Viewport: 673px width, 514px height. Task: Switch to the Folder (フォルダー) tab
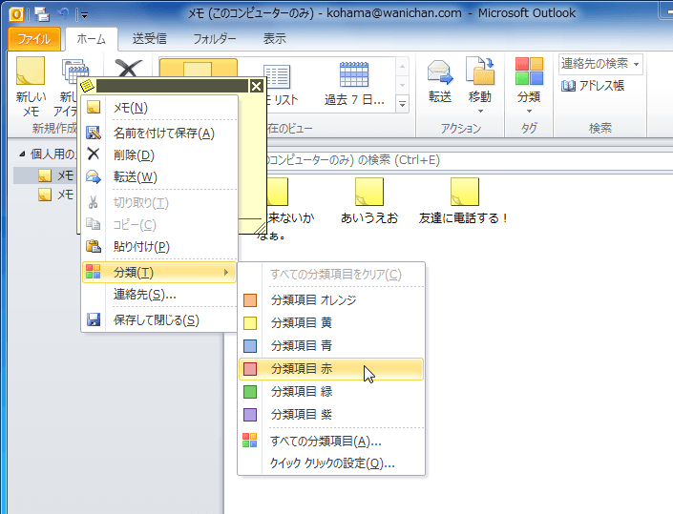click(x=215, y=39)
